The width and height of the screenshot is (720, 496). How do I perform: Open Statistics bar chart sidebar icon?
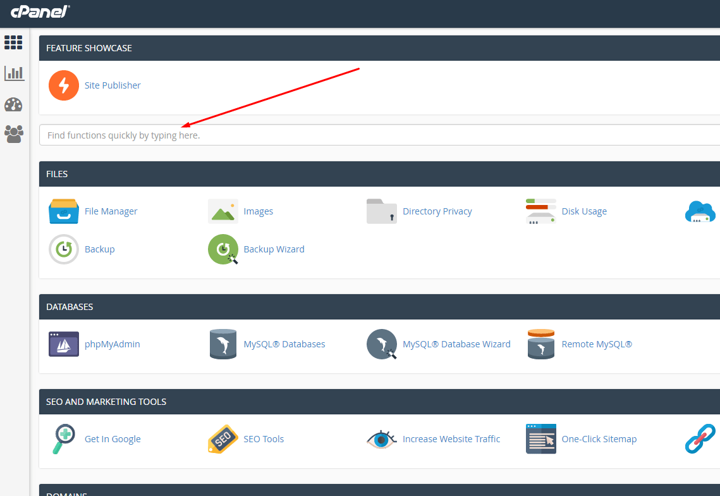(x=14, y=73)
